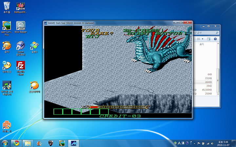Viewport: 236px width, 147px height.
Task: Open the 꿀뷰3 desktop shortcut
Action: point(34,47)
